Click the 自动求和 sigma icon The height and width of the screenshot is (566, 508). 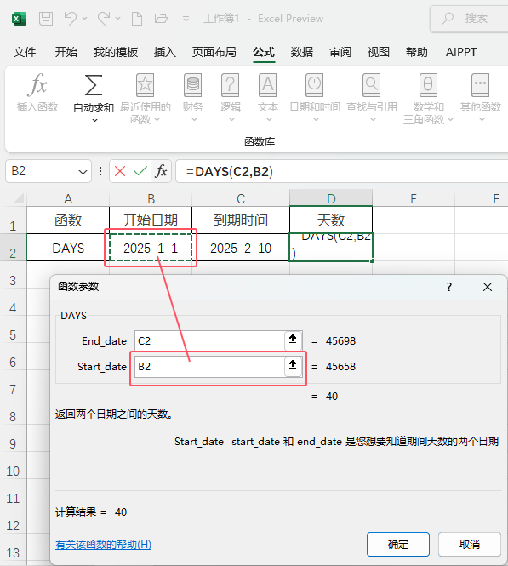coord(93,85)
